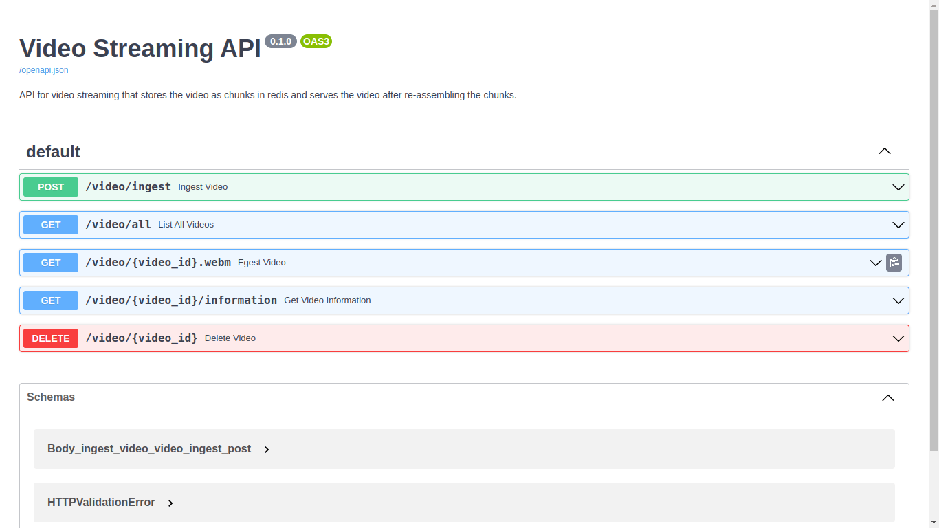Expand the Get Video Information operation
The image size is (939, 528).
tap(897, 300)
